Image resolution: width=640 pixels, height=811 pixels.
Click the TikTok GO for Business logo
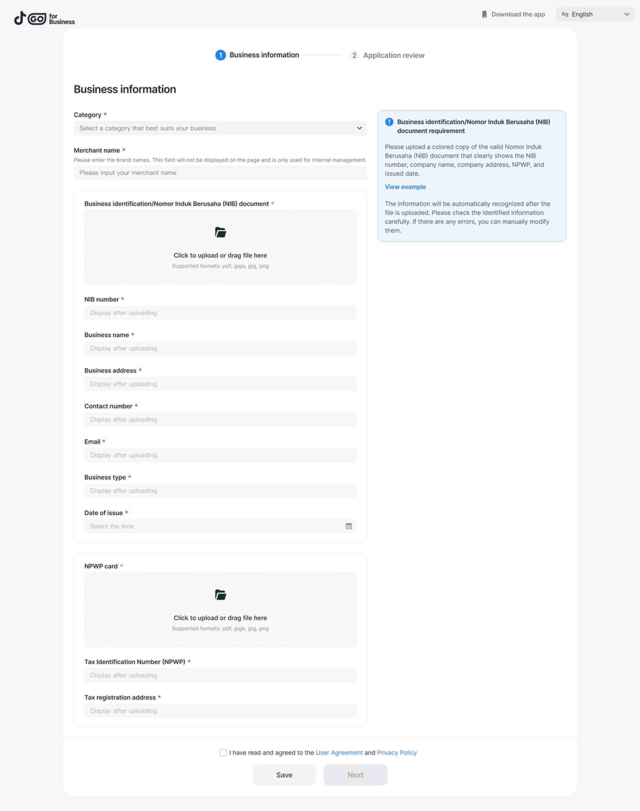click(44, 18)
